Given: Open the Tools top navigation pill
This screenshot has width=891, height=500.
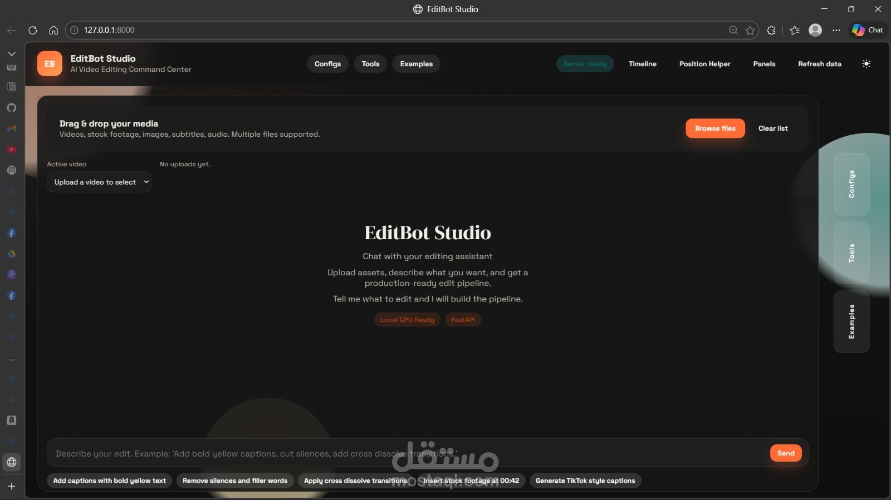Looking at the screenshot, I should (370, 64).
